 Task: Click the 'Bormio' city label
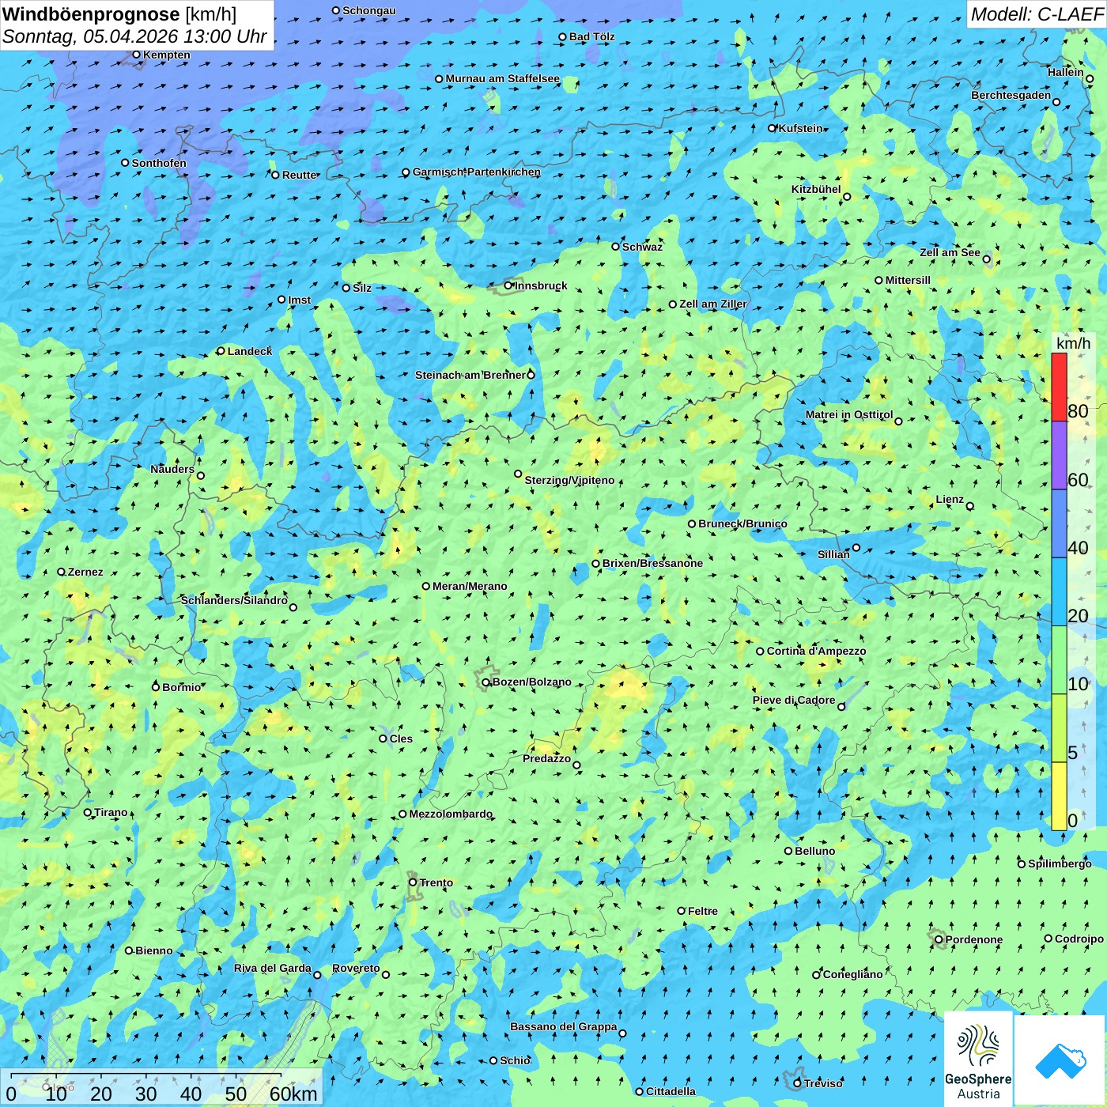[182, 687]
